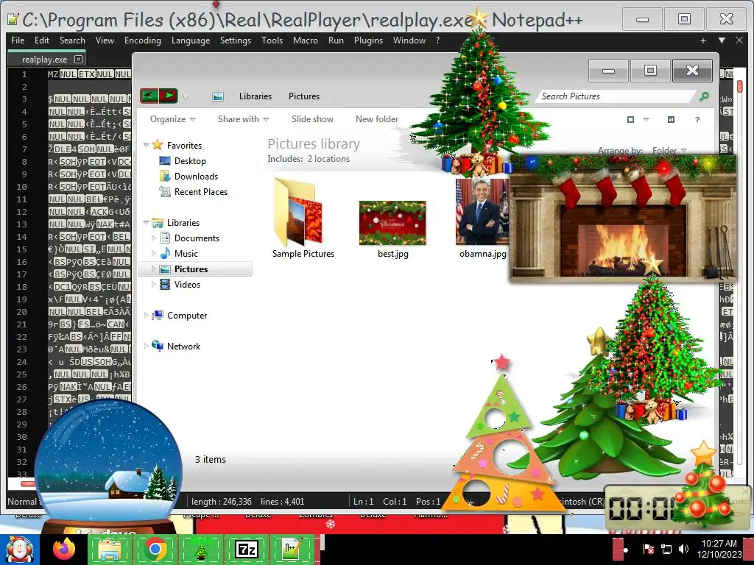Select the Sample Pictures folder
Image resolution: width=754 pixels, height=565 pixels.
point(303,219)
